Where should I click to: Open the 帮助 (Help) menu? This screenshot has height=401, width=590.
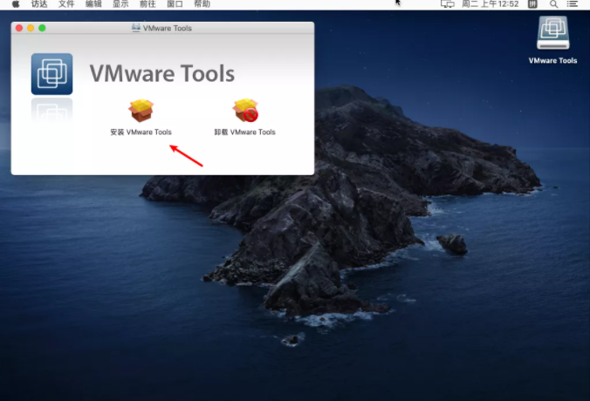(x=202, y=4)
